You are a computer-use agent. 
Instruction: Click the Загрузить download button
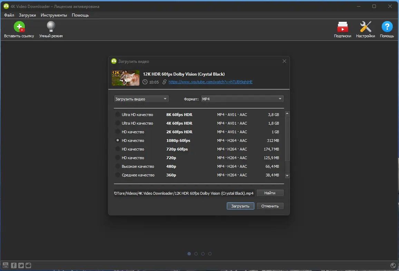click(240, 206)
